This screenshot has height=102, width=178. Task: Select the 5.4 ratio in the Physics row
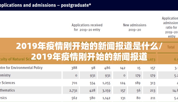click(x=176, y=98)
